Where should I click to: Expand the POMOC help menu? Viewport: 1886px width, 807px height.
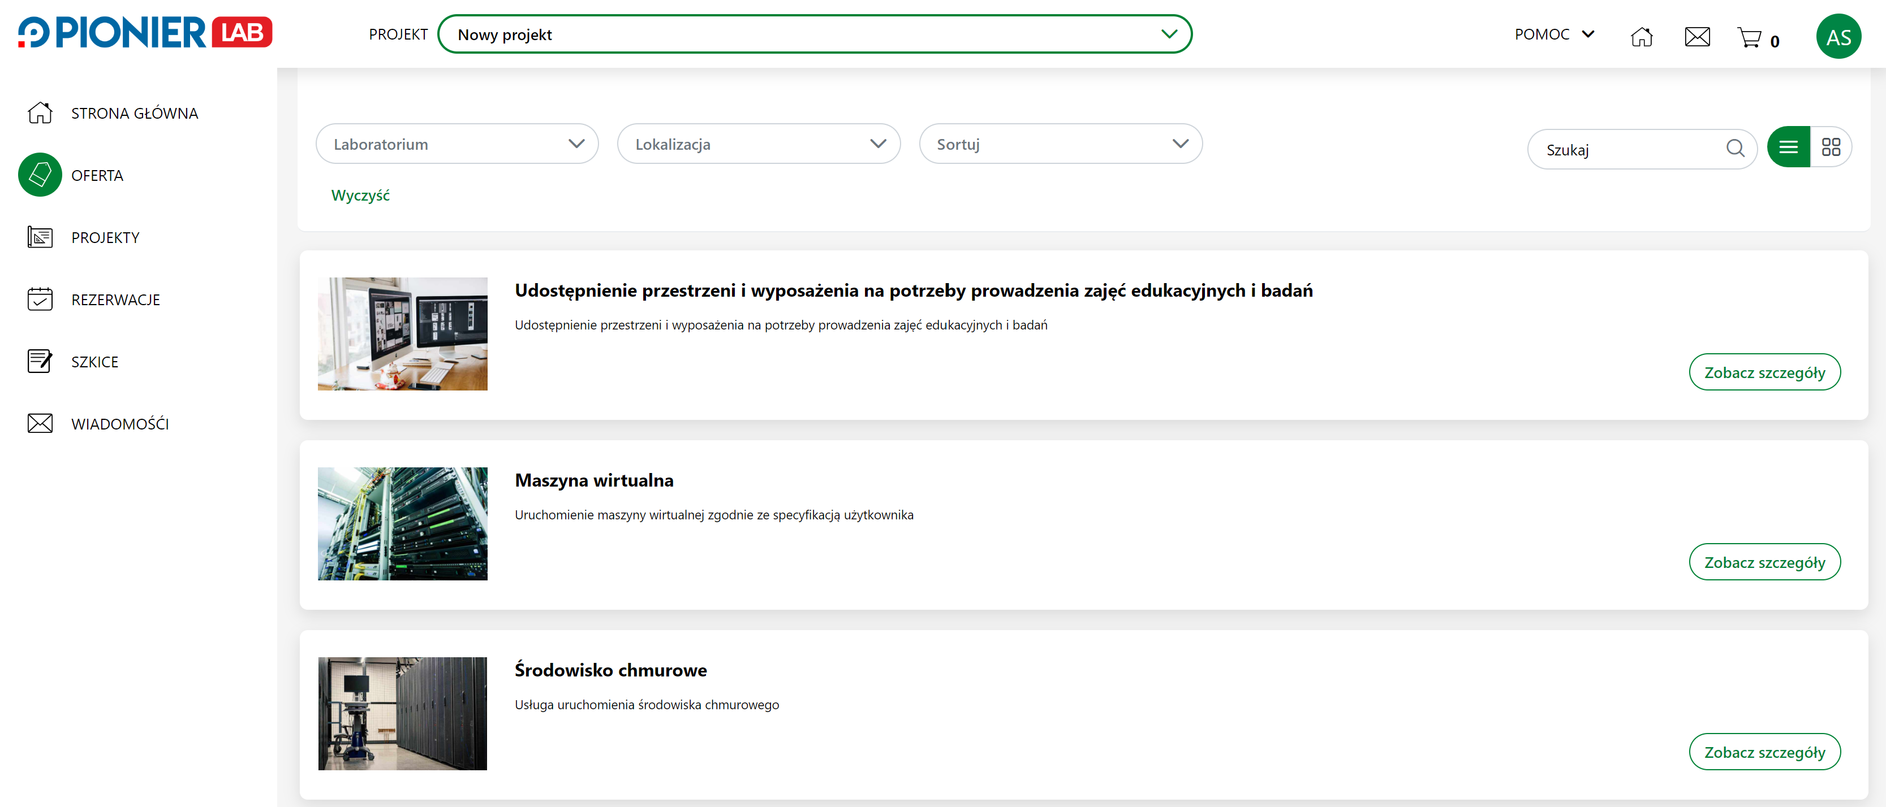tap(1555, 34)
